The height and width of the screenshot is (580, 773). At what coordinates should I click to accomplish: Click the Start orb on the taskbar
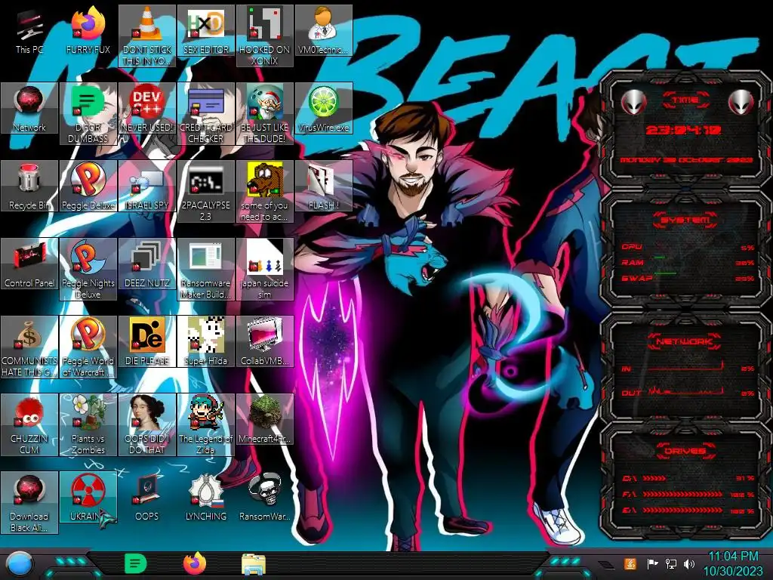[20, 564]
